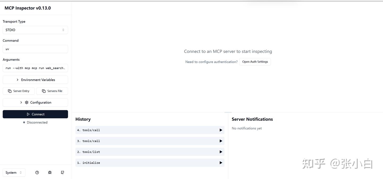Click the panel resize handle above History
The image size is (383, 179).
click(228, 112)
